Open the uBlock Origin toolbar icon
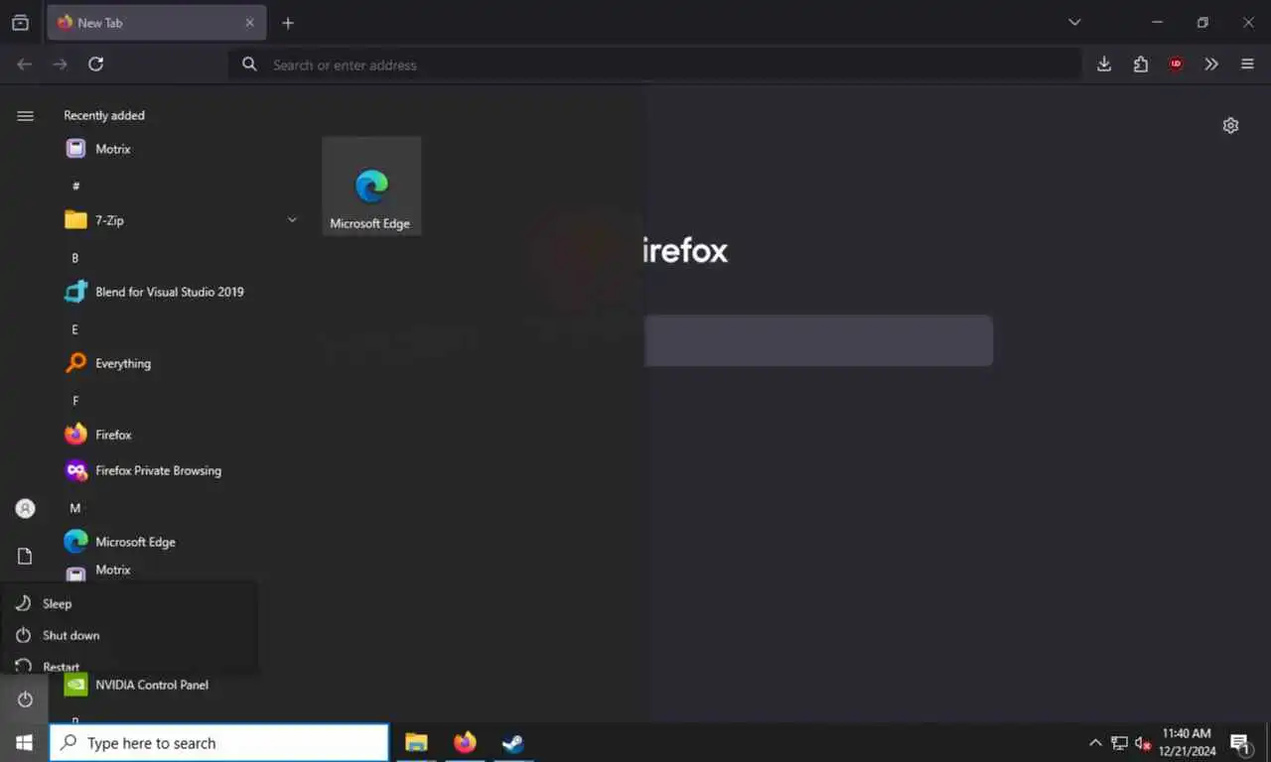Image resolution: width=1271 pixels, height=762 pixels. pos(1176,64)
